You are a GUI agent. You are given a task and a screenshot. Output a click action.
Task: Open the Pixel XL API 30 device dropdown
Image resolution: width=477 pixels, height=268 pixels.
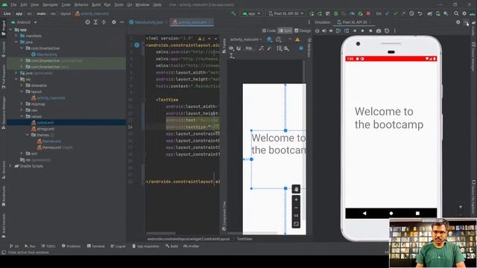(286, 13)
